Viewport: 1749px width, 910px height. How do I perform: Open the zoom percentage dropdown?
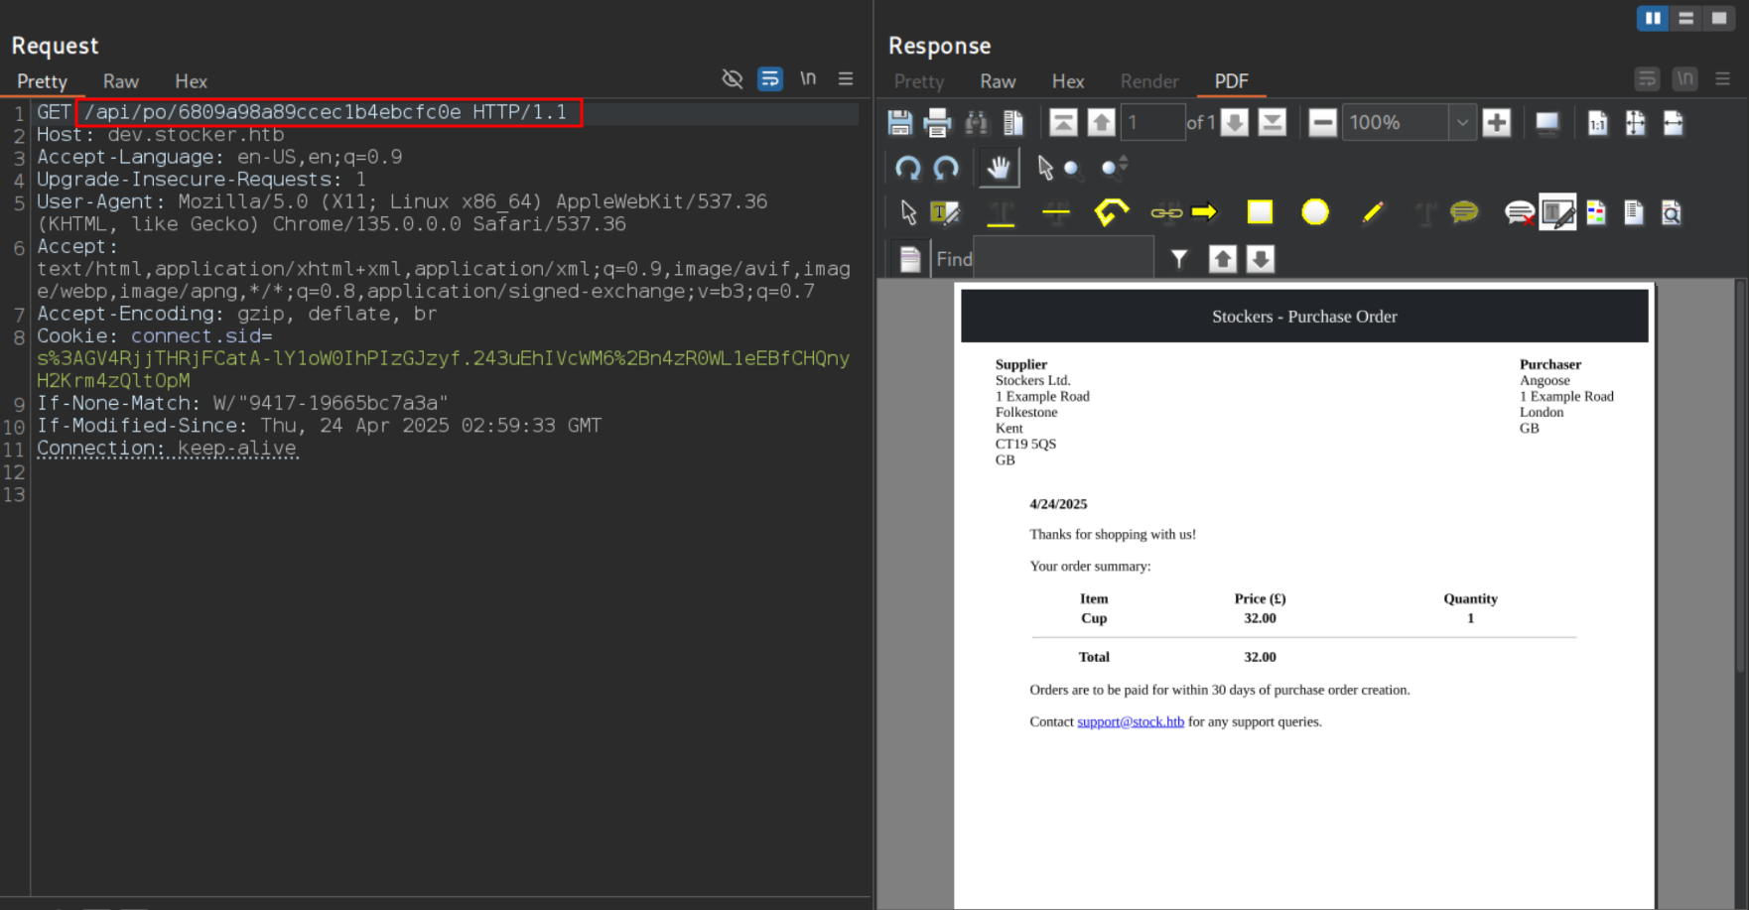[1463, 122]
